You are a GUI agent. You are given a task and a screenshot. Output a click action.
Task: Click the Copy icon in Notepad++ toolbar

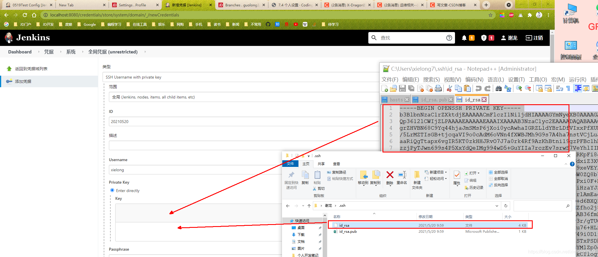(458, 88)
